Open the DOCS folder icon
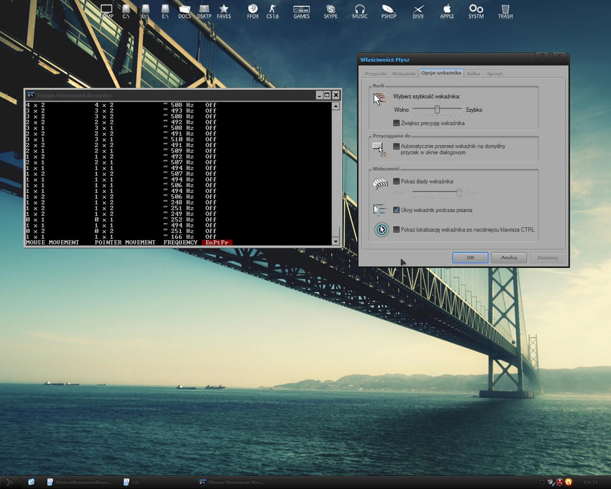This screenshot has width=611, height=489. click(x=185, y=11)
